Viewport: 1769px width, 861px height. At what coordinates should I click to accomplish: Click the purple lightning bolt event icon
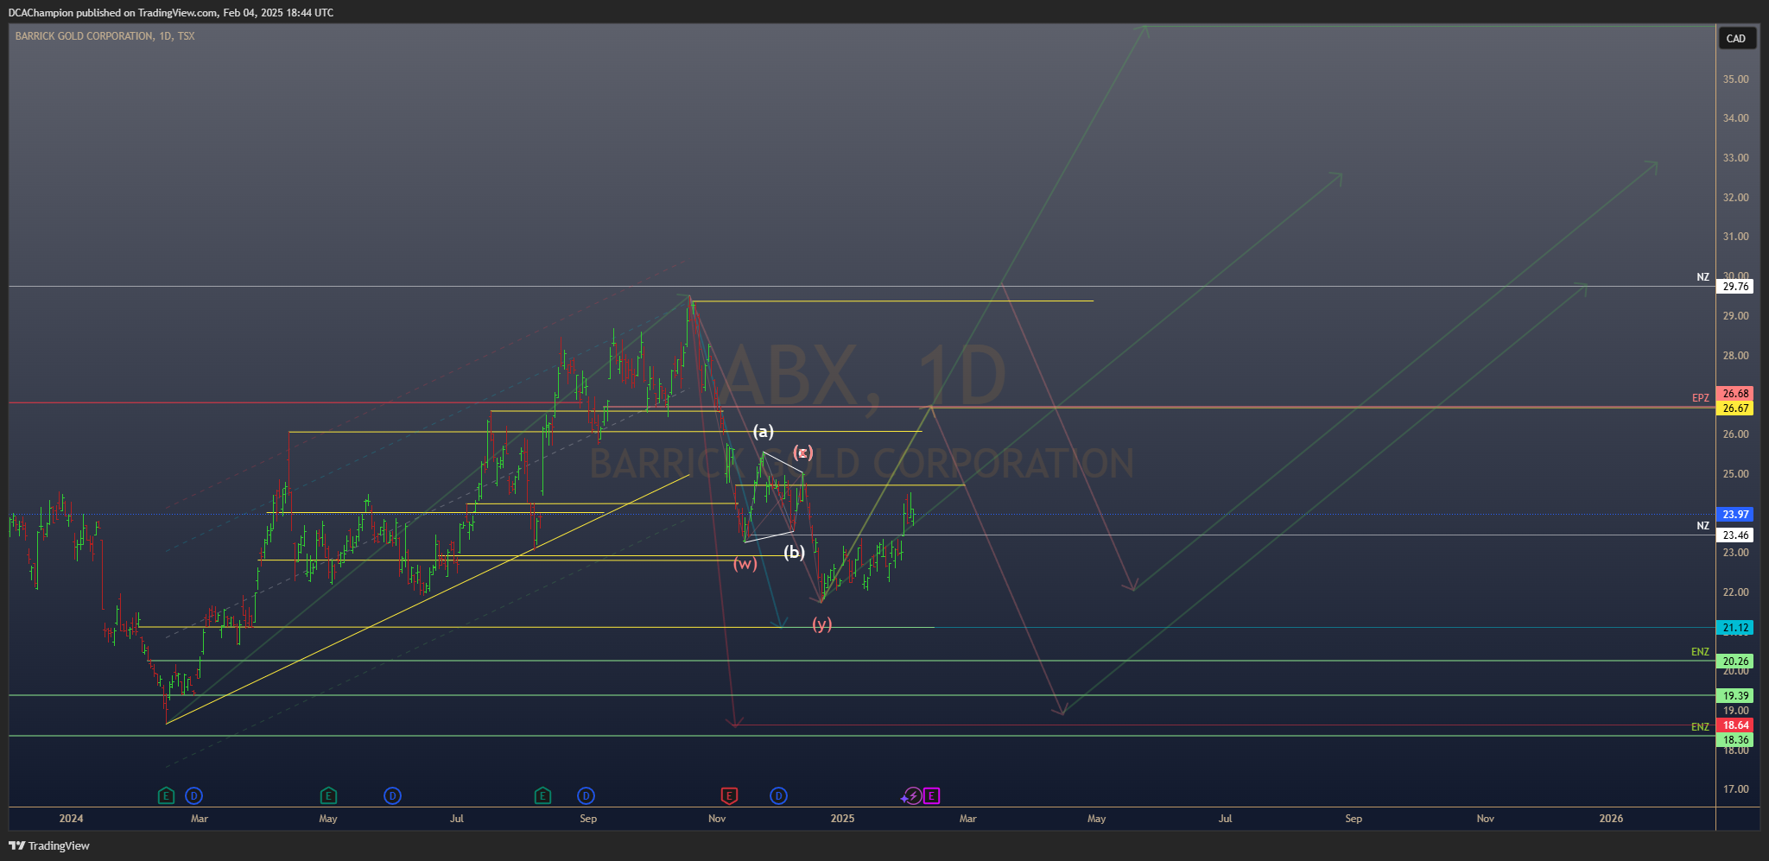tap(913, 795)
